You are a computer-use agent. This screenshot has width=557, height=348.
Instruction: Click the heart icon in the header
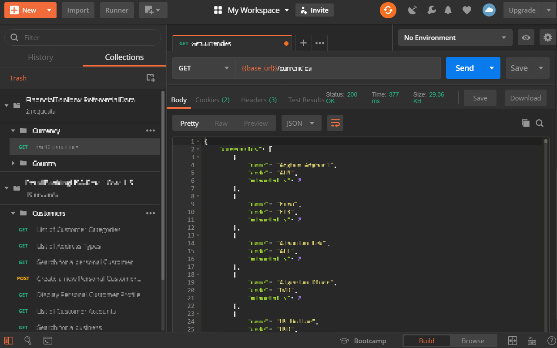[466, 10]
